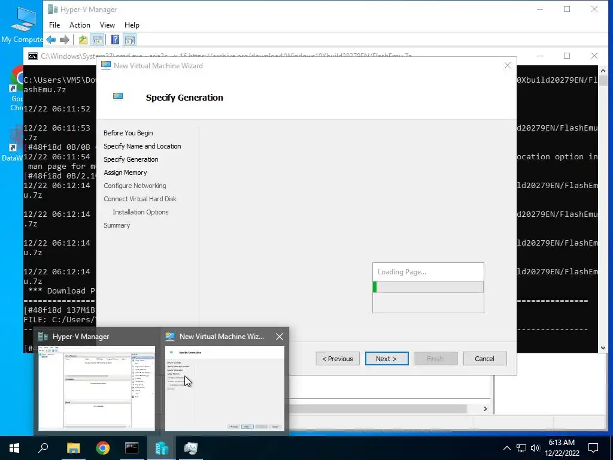613x460 pixels.
Task: Click the taskbar search magnifier
Action: pos(43,448)
